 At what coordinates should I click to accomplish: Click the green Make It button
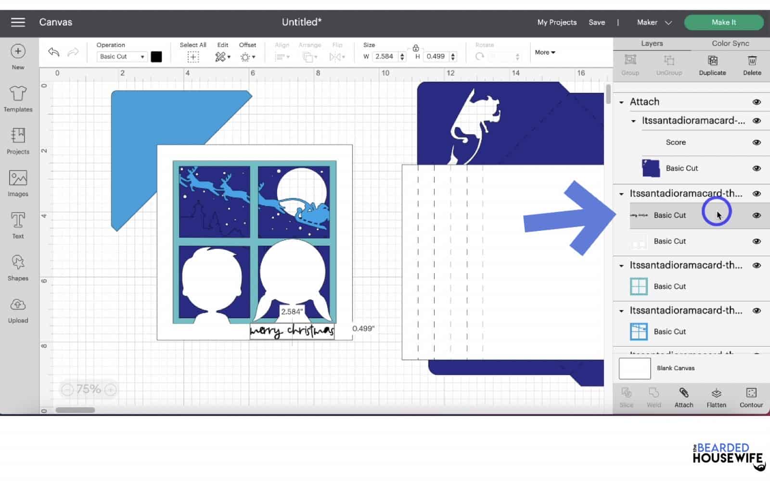coord(723,23)
